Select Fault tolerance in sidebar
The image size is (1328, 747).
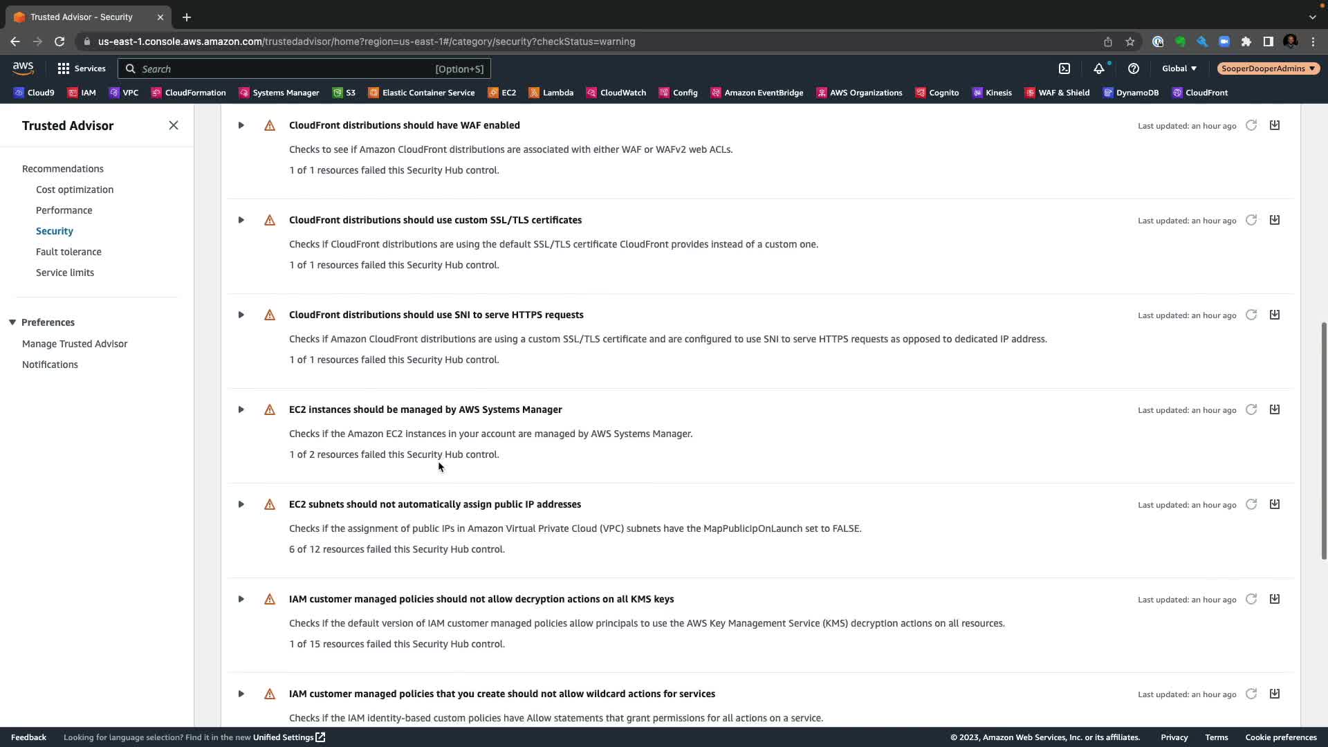[68, 252]
